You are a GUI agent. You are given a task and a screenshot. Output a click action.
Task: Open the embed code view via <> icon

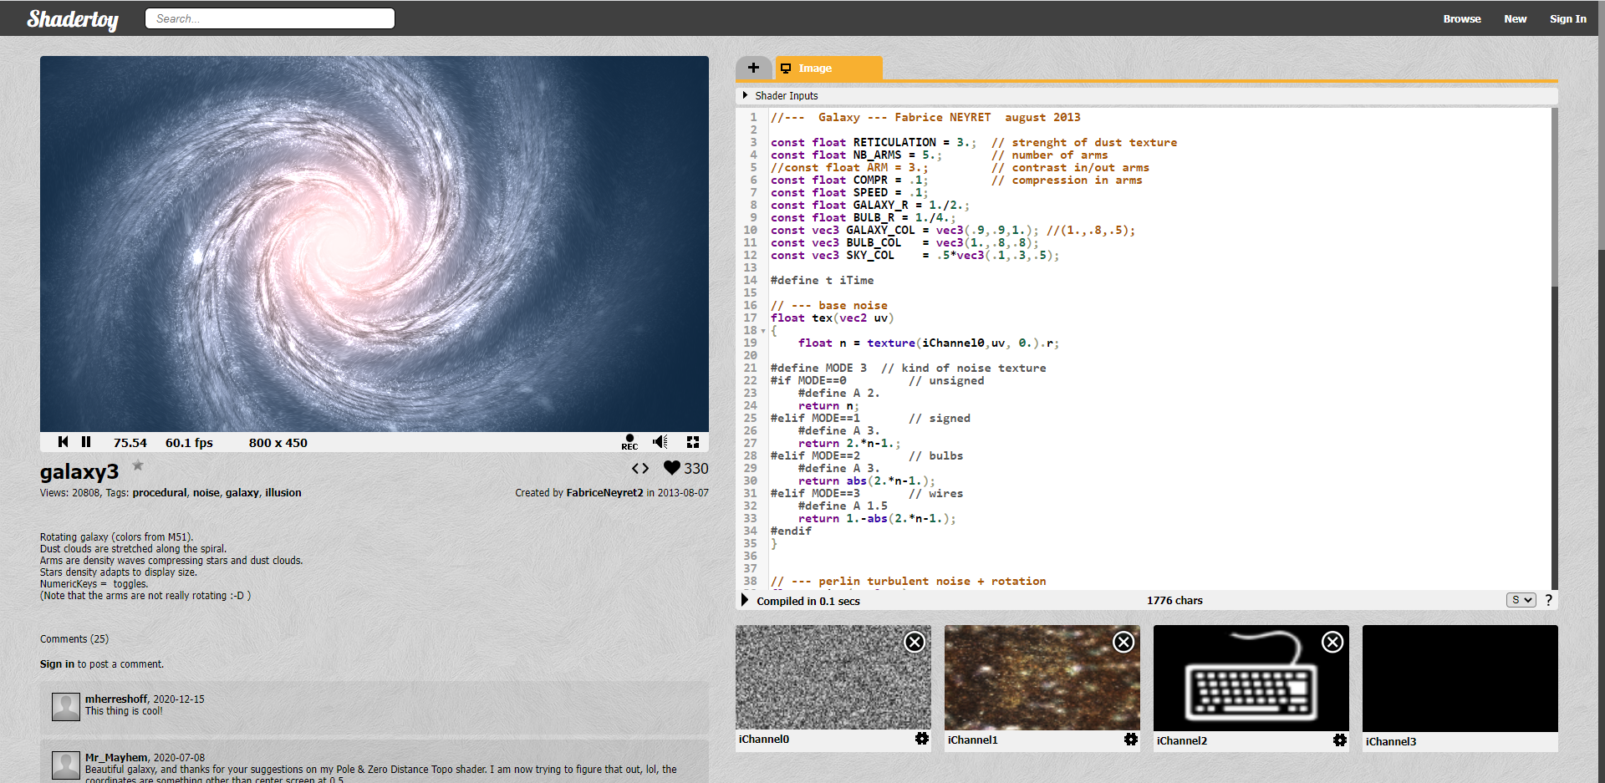640,469
